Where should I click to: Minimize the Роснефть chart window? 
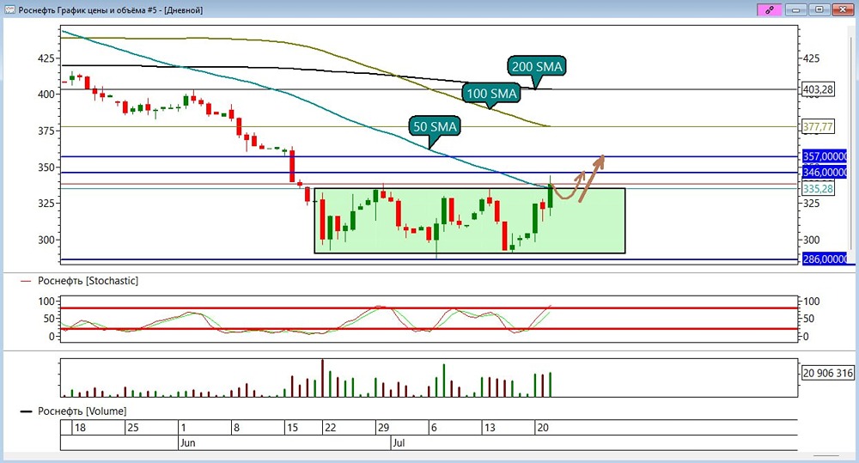[796, 9]
